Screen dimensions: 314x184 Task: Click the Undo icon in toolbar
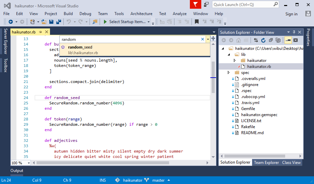[69, 22]
